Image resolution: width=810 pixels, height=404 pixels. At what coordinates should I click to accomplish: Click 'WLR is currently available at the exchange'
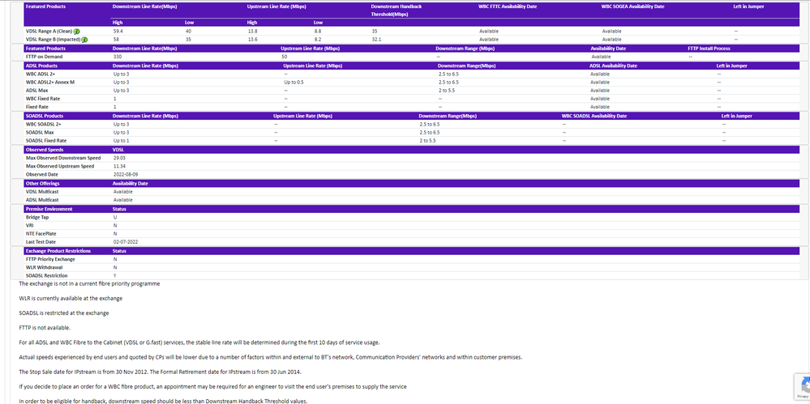click(71, 298)
